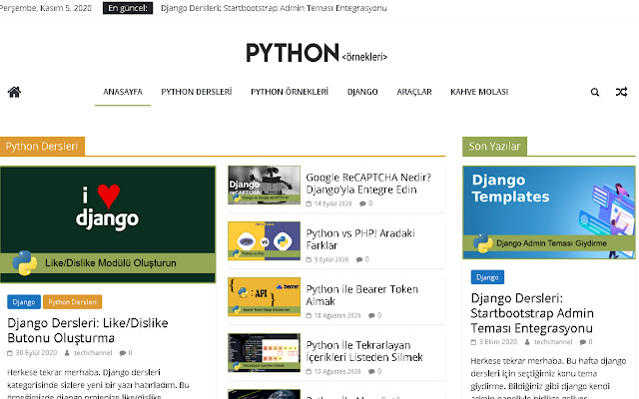Click the Son Yazılar section heading

[494, 147]
